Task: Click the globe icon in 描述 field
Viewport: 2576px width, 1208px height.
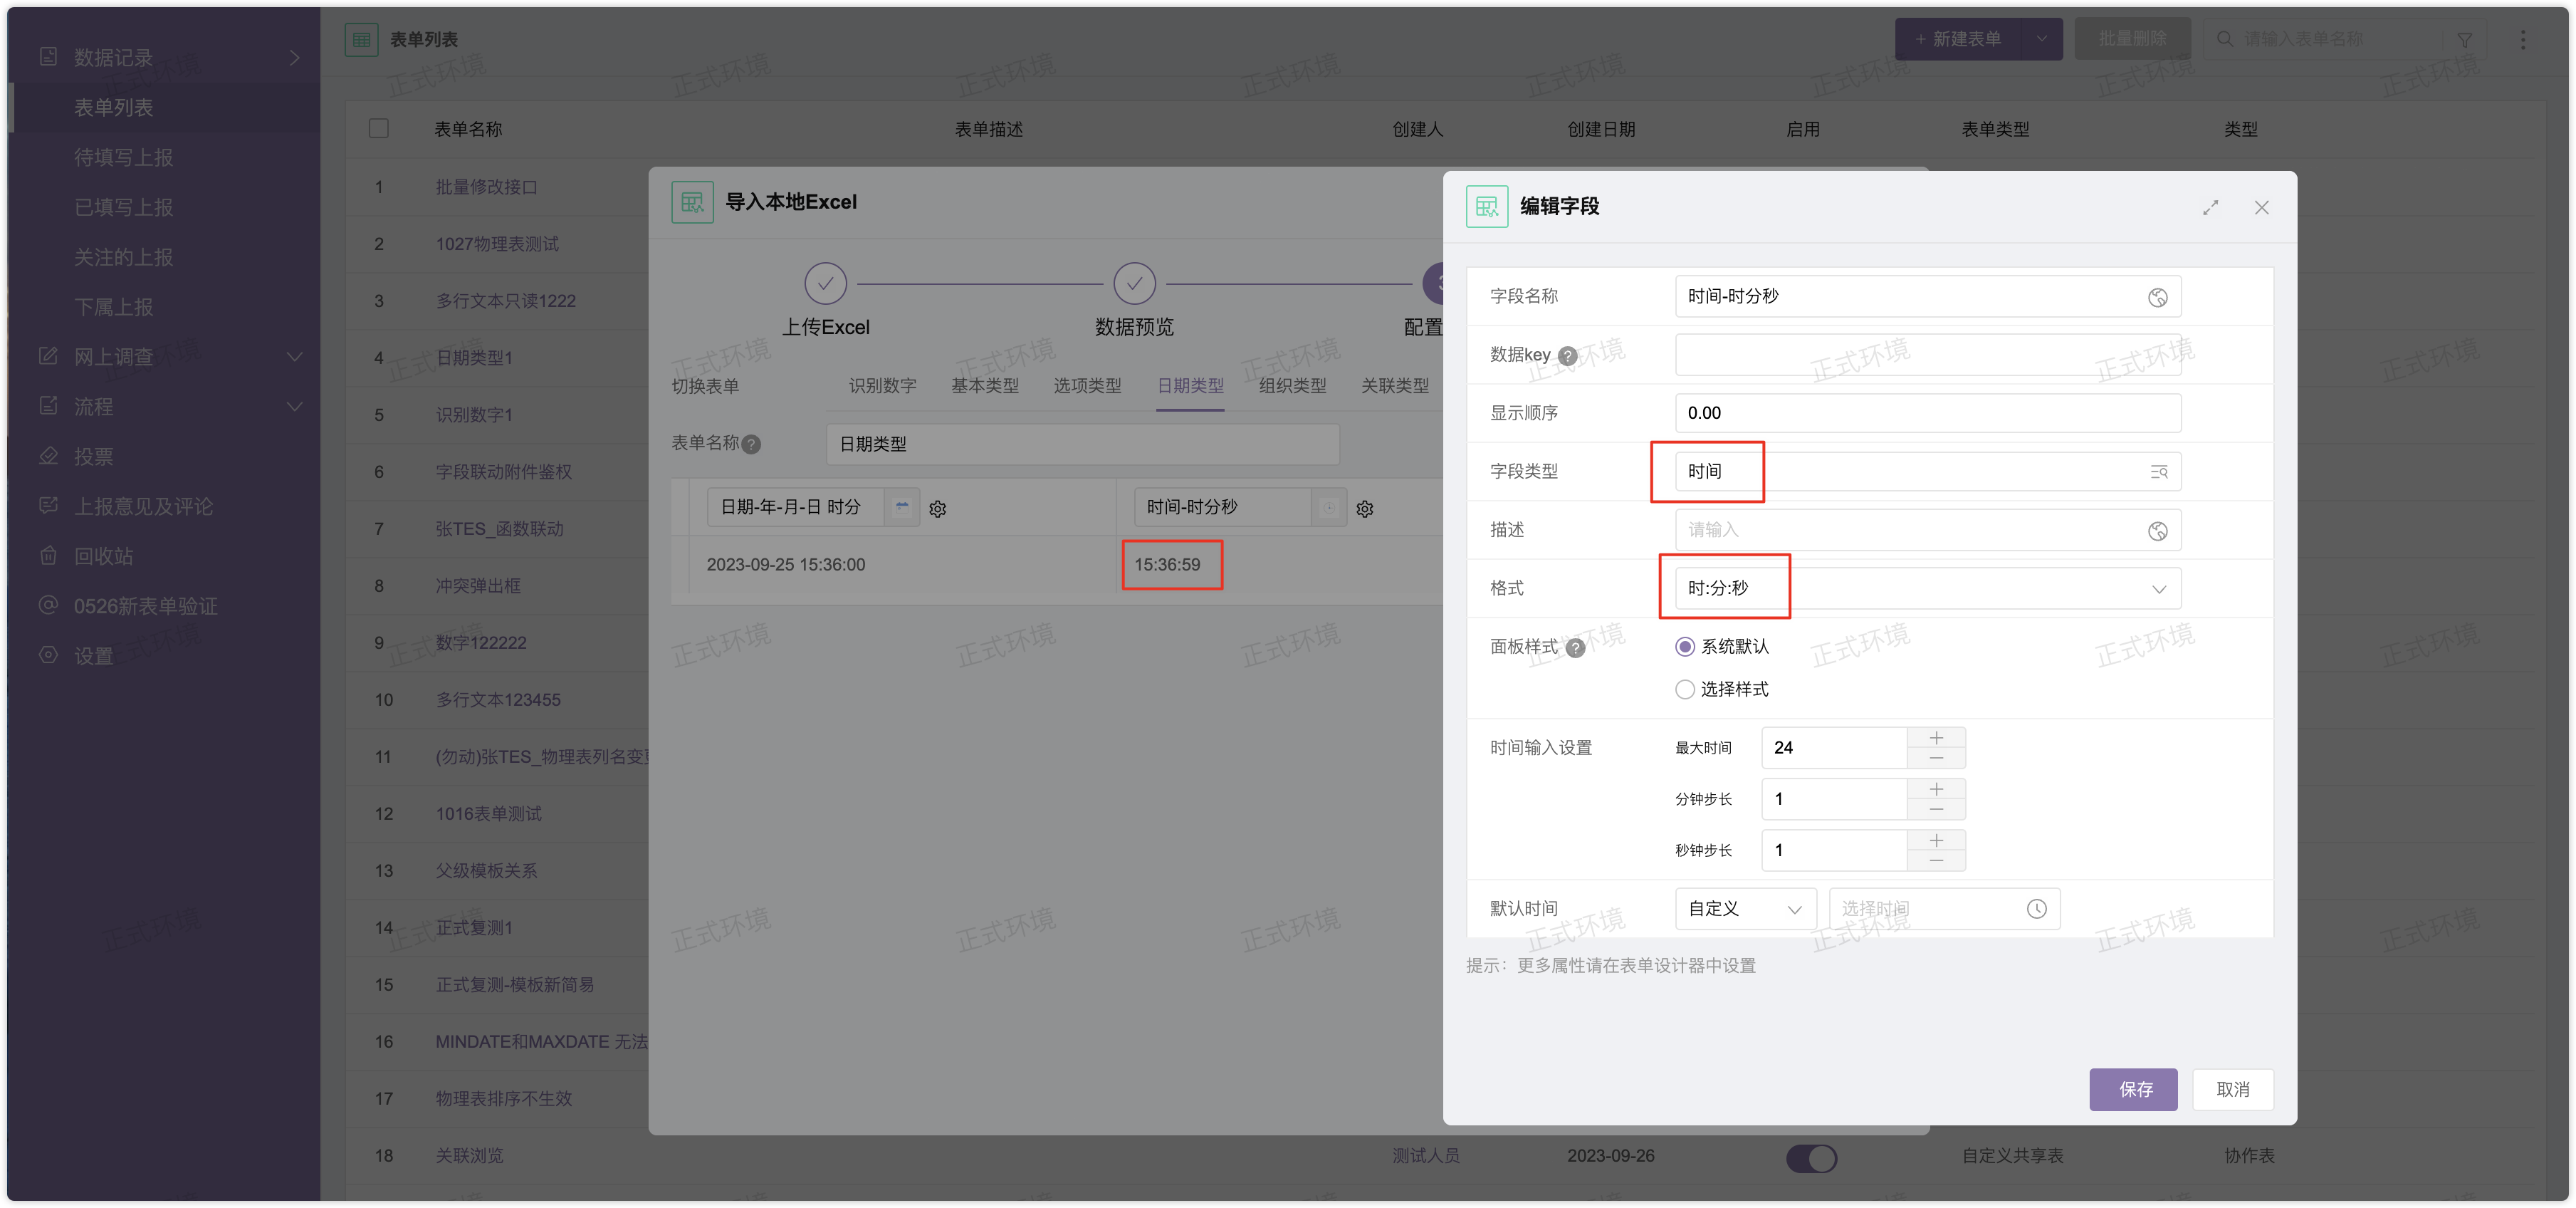Action: coord(2157,531)
